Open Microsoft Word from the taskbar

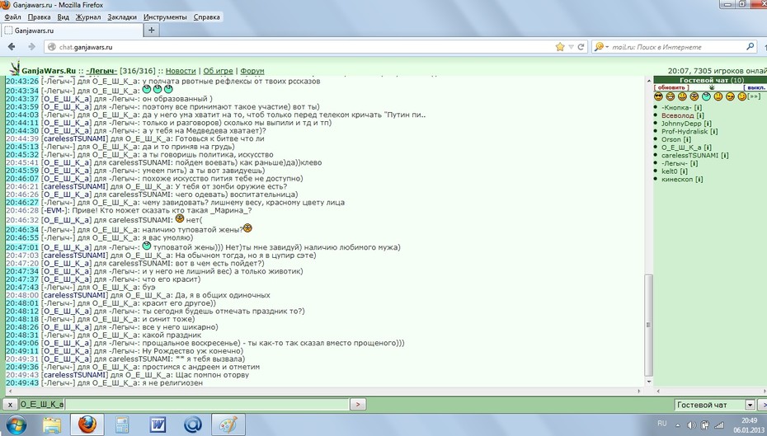click(x=158, y=424)
